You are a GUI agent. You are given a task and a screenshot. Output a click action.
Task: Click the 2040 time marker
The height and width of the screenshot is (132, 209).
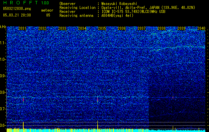pyautogui.click(x=201, y=28)
